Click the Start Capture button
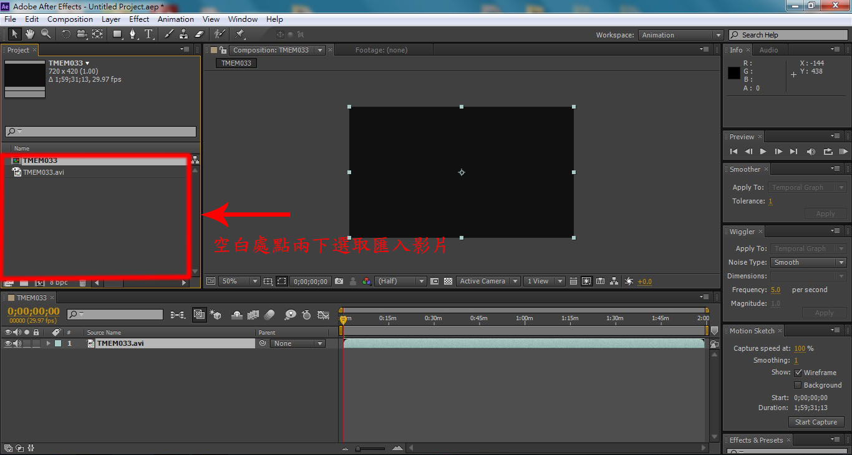The image size is (852, 455). pos(816,422)
